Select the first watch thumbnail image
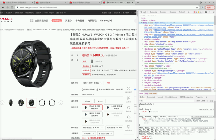This screenshot has width=216, height=140. tap(10, 103)
